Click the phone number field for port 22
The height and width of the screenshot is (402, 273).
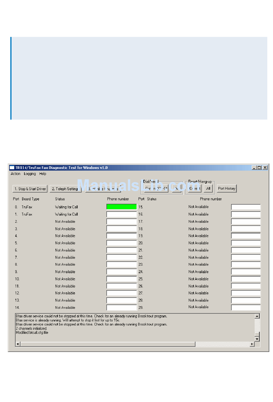(246, 257)
